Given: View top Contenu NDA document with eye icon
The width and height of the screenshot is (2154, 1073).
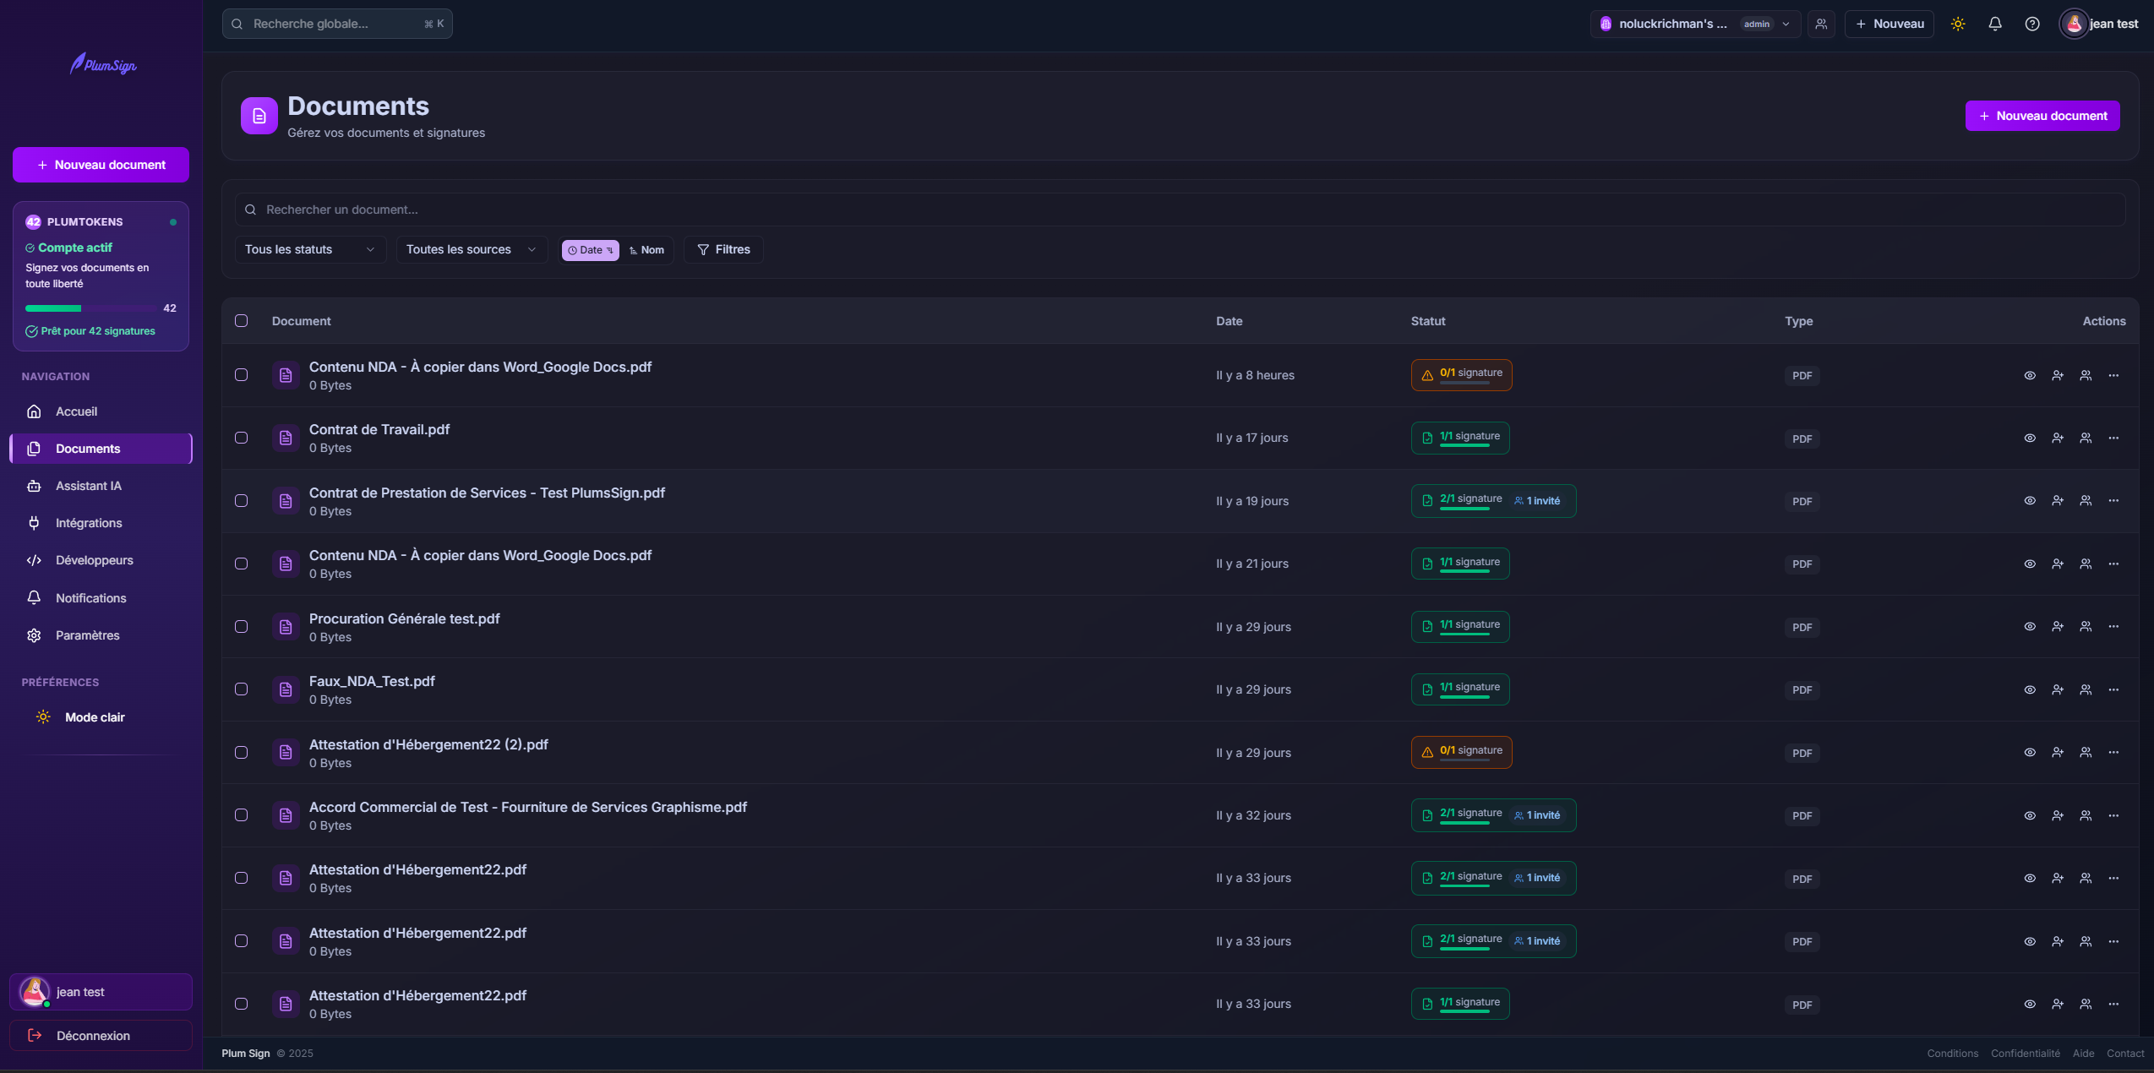Looking at the screenshot, I should click(2030, 375).
